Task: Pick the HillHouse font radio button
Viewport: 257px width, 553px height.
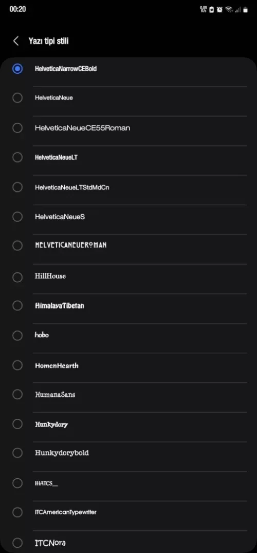Action: pos(17,277)
